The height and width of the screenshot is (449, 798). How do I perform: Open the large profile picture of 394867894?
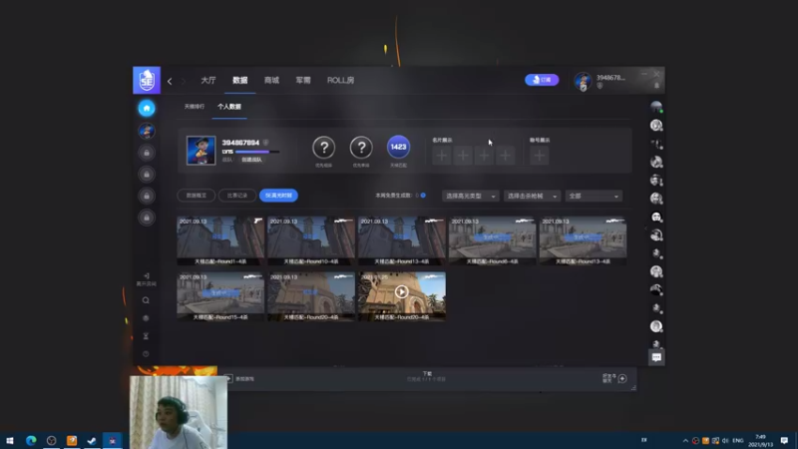201,151
